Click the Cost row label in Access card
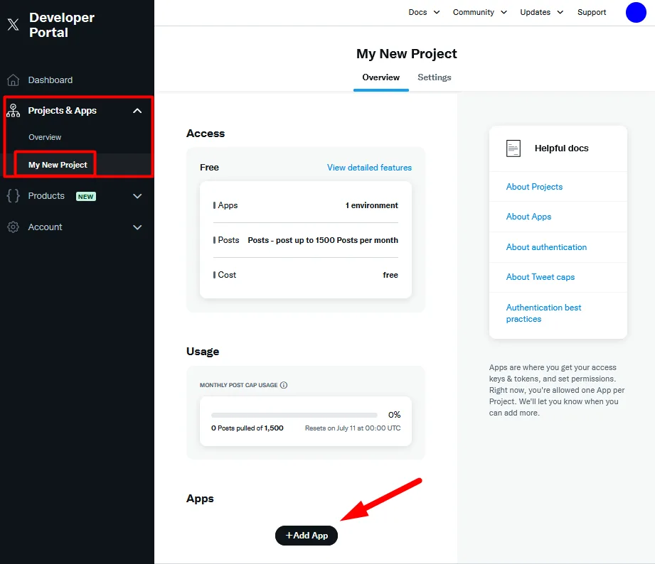655x564 pixels. click(227, 275)
